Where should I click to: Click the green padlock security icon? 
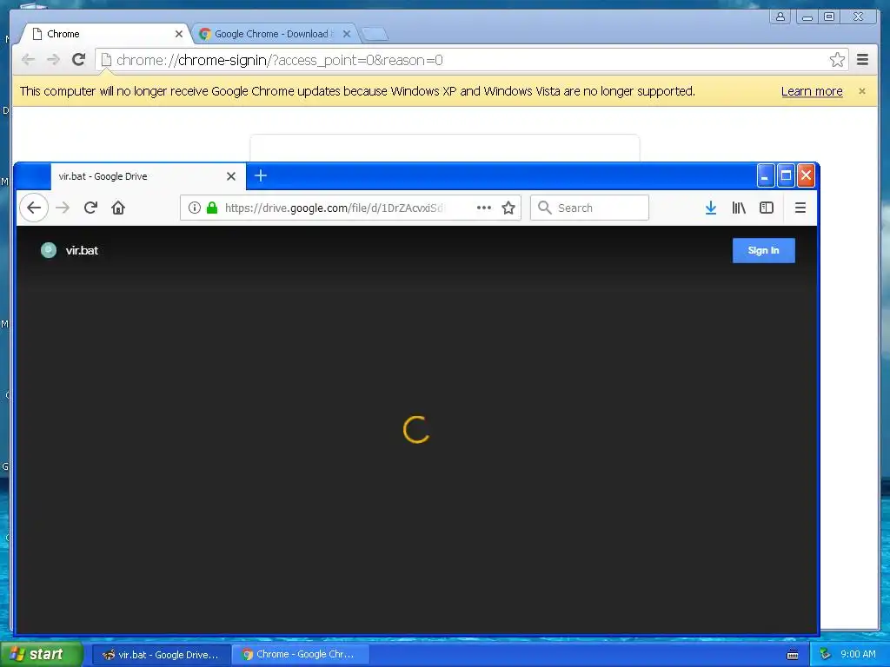click(212, 208)
